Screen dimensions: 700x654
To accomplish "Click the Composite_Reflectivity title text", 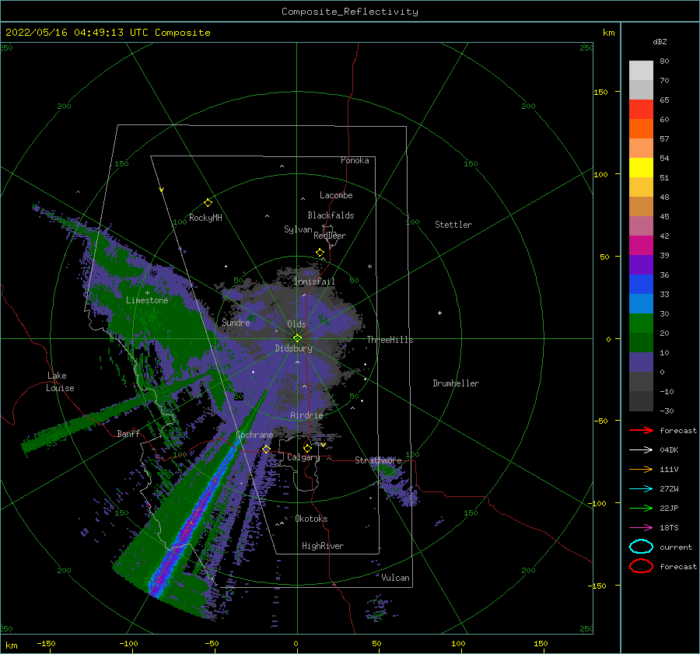I will pos(349,12).
